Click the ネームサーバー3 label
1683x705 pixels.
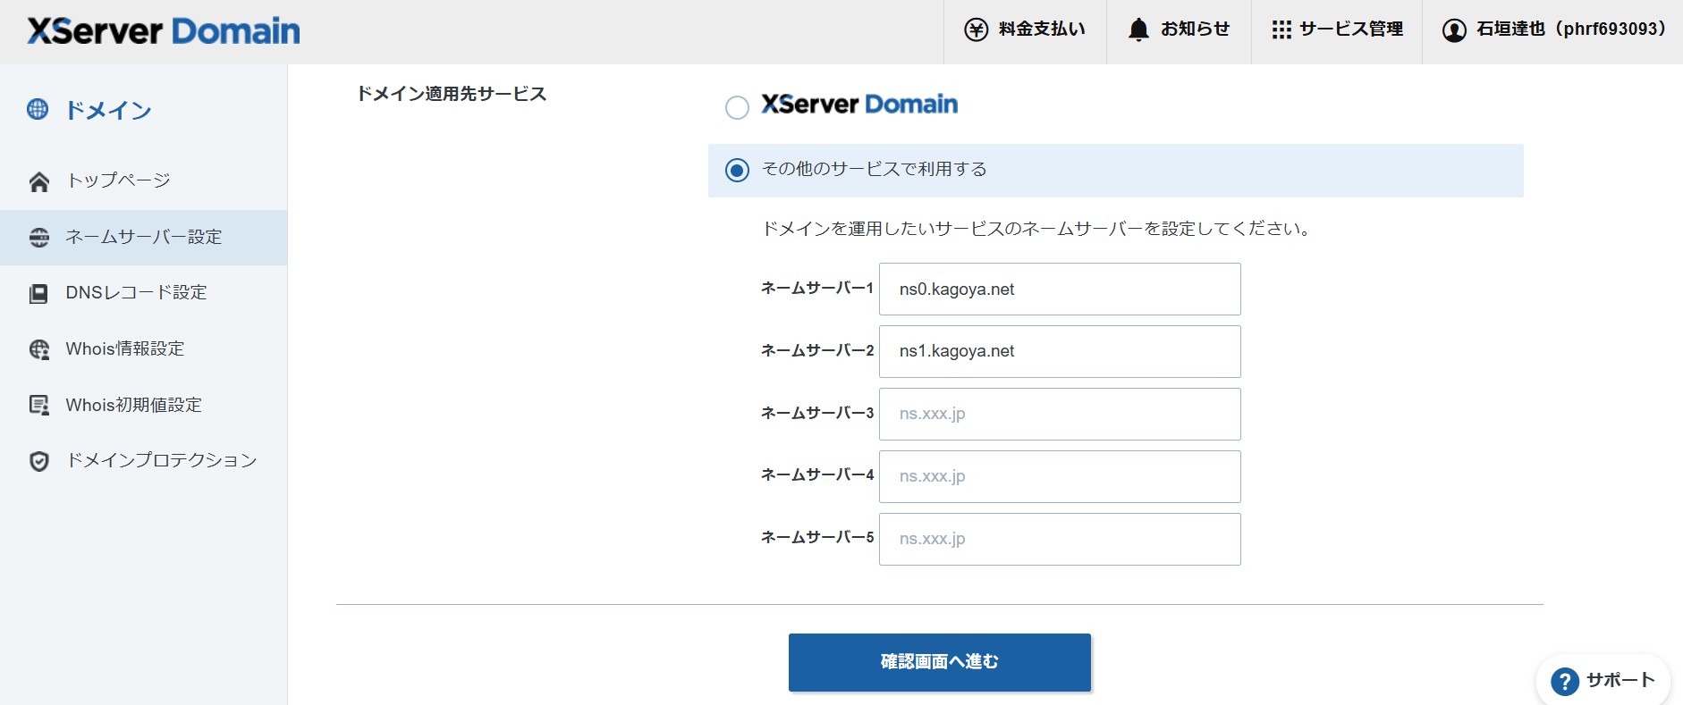tap(817, 413)
